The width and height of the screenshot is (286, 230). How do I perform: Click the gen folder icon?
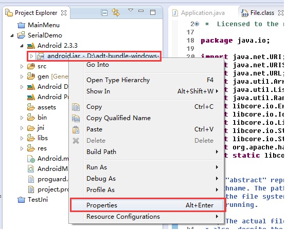tap(31, 76)
